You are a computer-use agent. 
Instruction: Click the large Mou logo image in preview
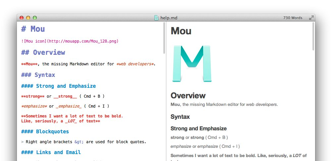point(192,63)
